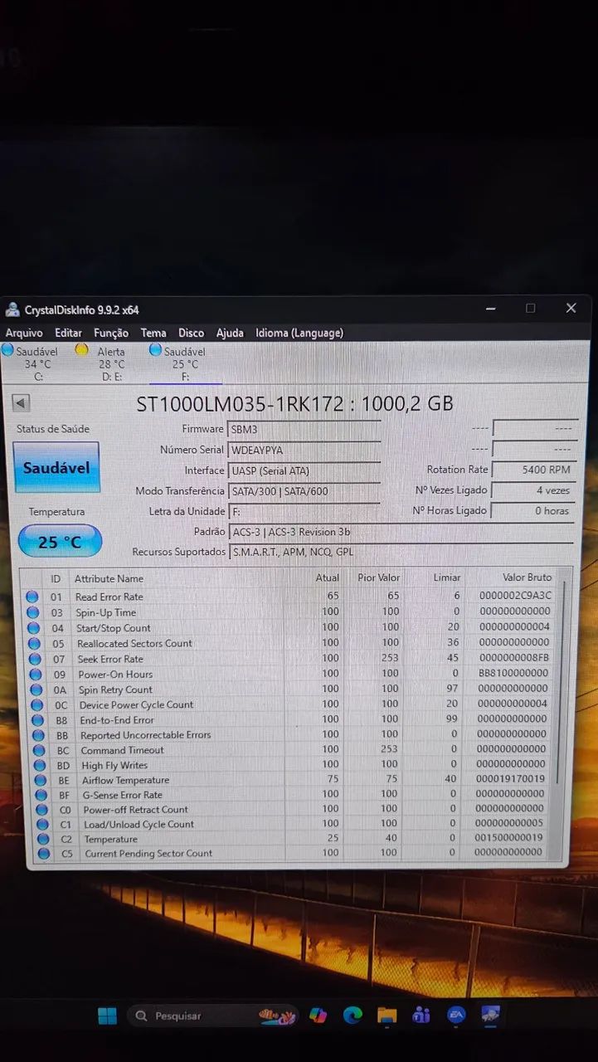Click the raw value 0000000008FB
598x1062 pixels.
pos(513,658)
